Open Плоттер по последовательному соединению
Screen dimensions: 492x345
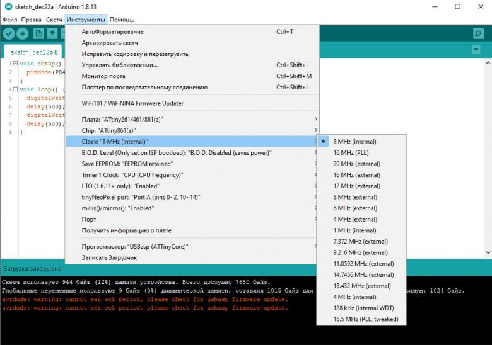tap(192, 88)
